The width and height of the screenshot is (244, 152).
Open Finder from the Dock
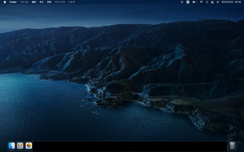click(12, 146)
